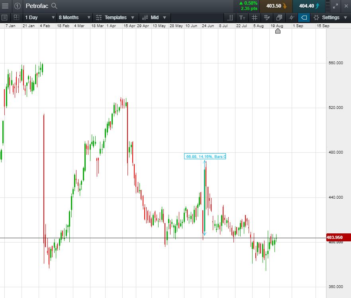Open the hamburger main menu
Image resolution: width=351 pixels, height=298 pixels.
coord(5,6)
